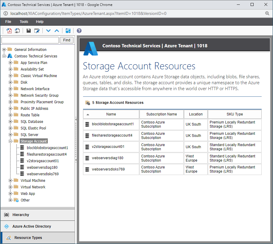273x244 pixels.
Task: Select Proximity Placement Group in the tree
Action: 42,102
